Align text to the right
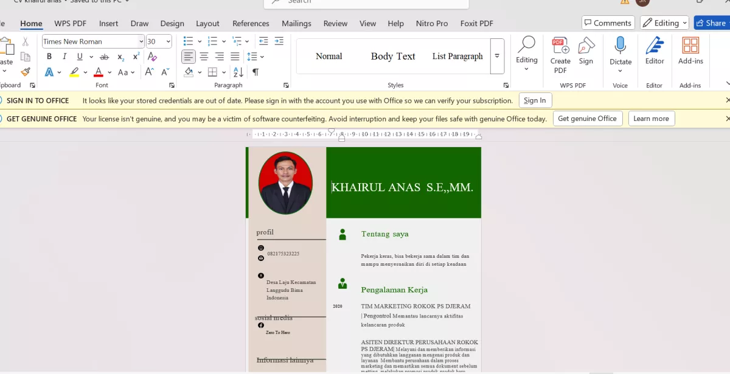 tap(220, 57)
